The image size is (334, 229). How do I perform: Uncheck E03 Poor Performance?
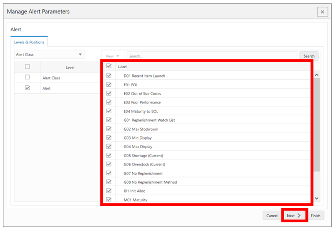(109, 102)
